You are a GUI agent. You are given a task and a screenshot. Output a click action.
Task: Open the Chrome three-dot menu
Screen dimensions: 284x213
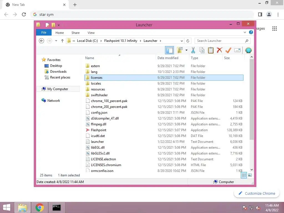[278, 14]
